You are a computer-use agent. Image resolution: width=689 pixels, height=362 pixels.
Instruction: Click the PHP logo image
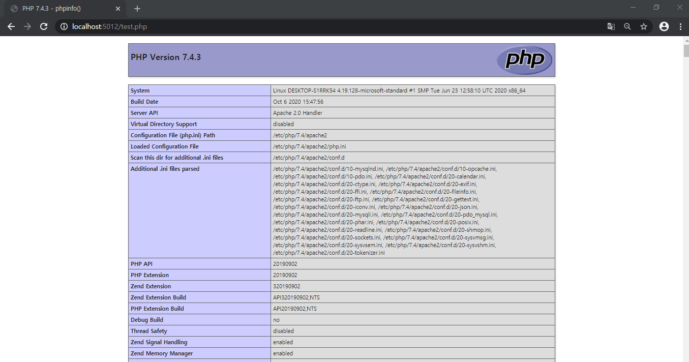tap(524, 60)
